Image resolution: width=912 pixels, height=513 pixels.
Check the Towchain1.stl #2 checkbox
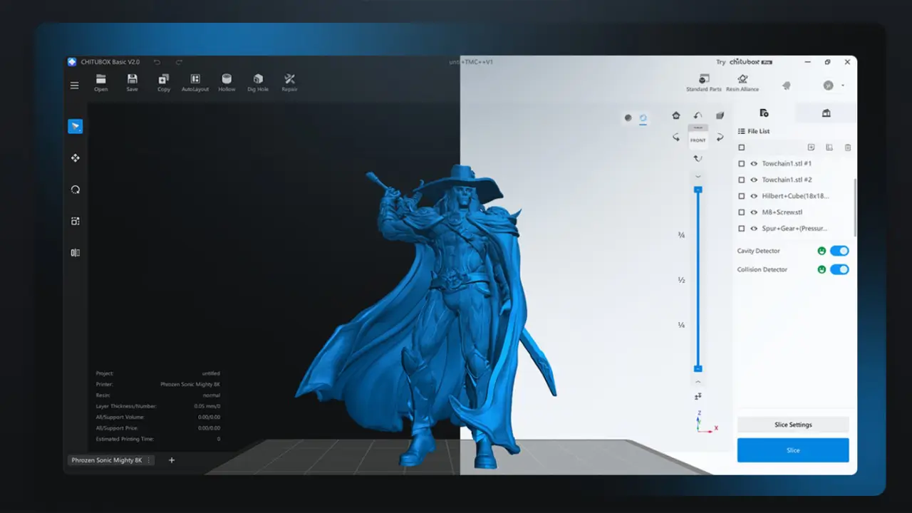[x=742, y=180]
